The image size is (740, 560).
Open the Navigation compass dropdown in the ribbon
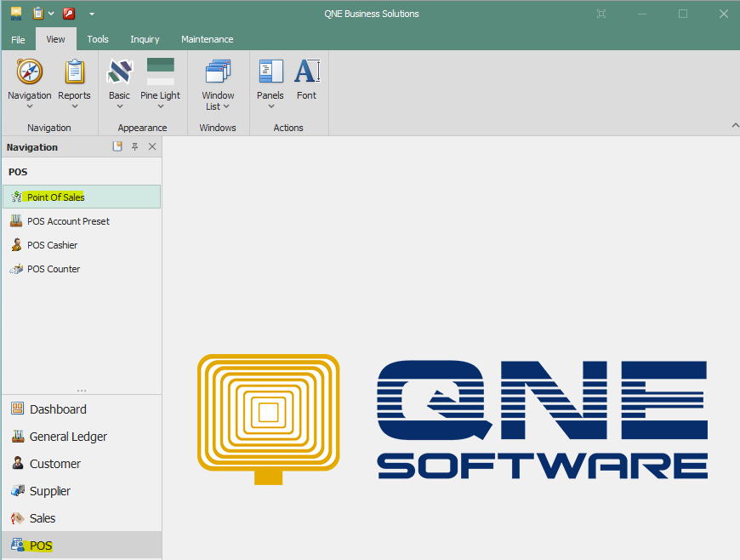[30, 83]
